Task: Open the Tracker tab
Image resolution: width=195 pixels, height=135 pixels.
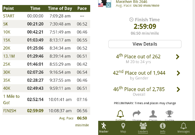Action: point(104,128)
